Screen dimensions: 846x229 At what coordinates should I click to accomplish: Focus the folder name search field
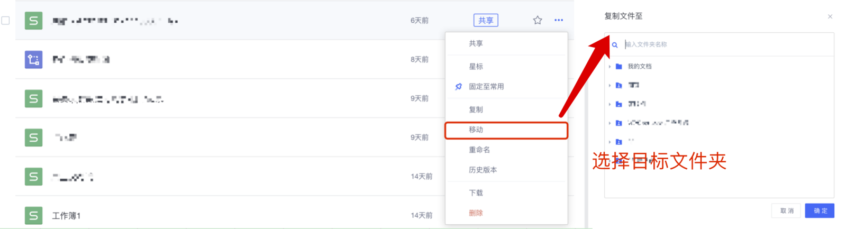(x=725, y=44)
